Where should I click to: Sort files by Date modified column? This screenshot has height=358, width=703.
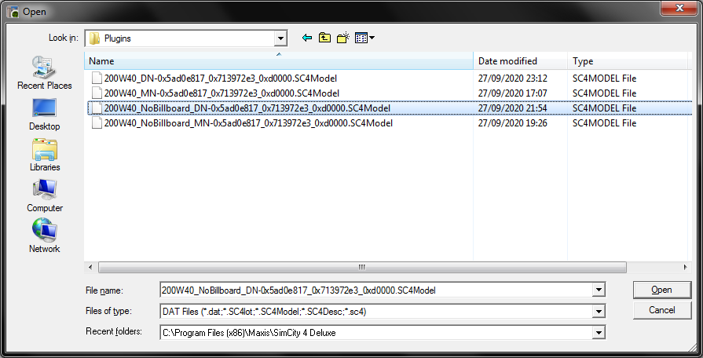(521, 61)
